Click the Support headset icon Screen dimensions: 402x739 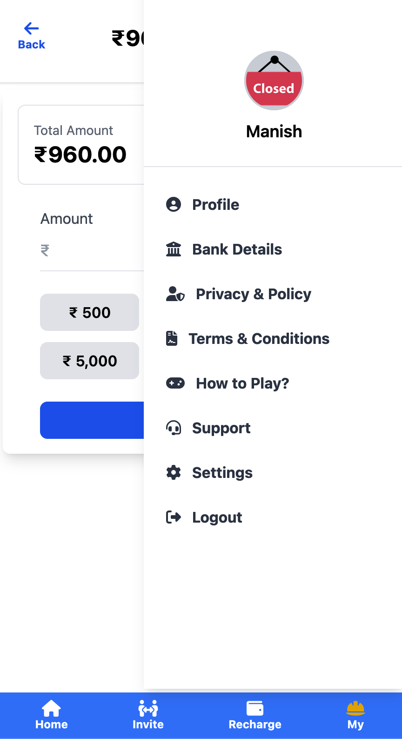coord(174,428)
